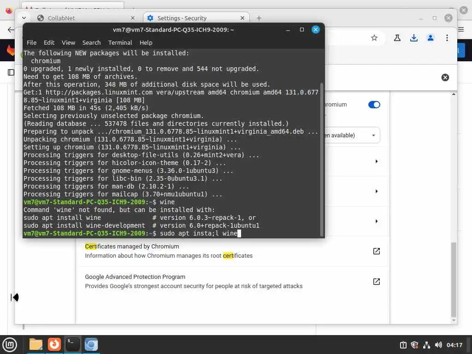Viewport: 472px width, 354px height.
Task: Open the terminal View menu
Action: pos(68,43)
